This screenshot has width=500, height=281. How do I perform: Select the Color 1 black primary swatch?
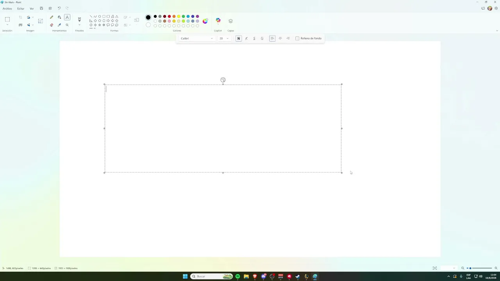(x=148, y=17)
